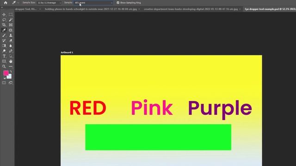This screenshot has height=166, width=296.
Task: Select the History Brush tool
Action: coord(4,41)
